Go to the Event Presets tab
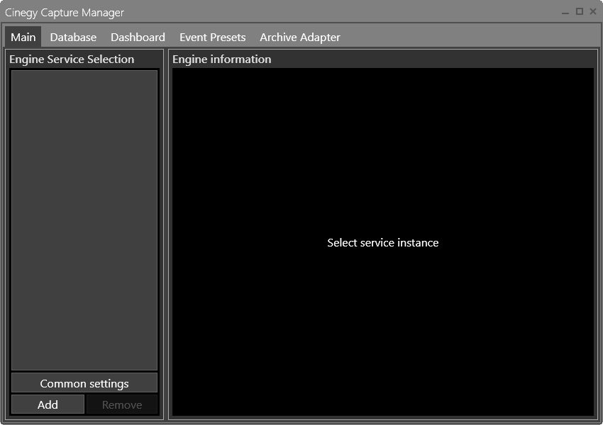Screen dimensions: 603x425 (212, 38)
